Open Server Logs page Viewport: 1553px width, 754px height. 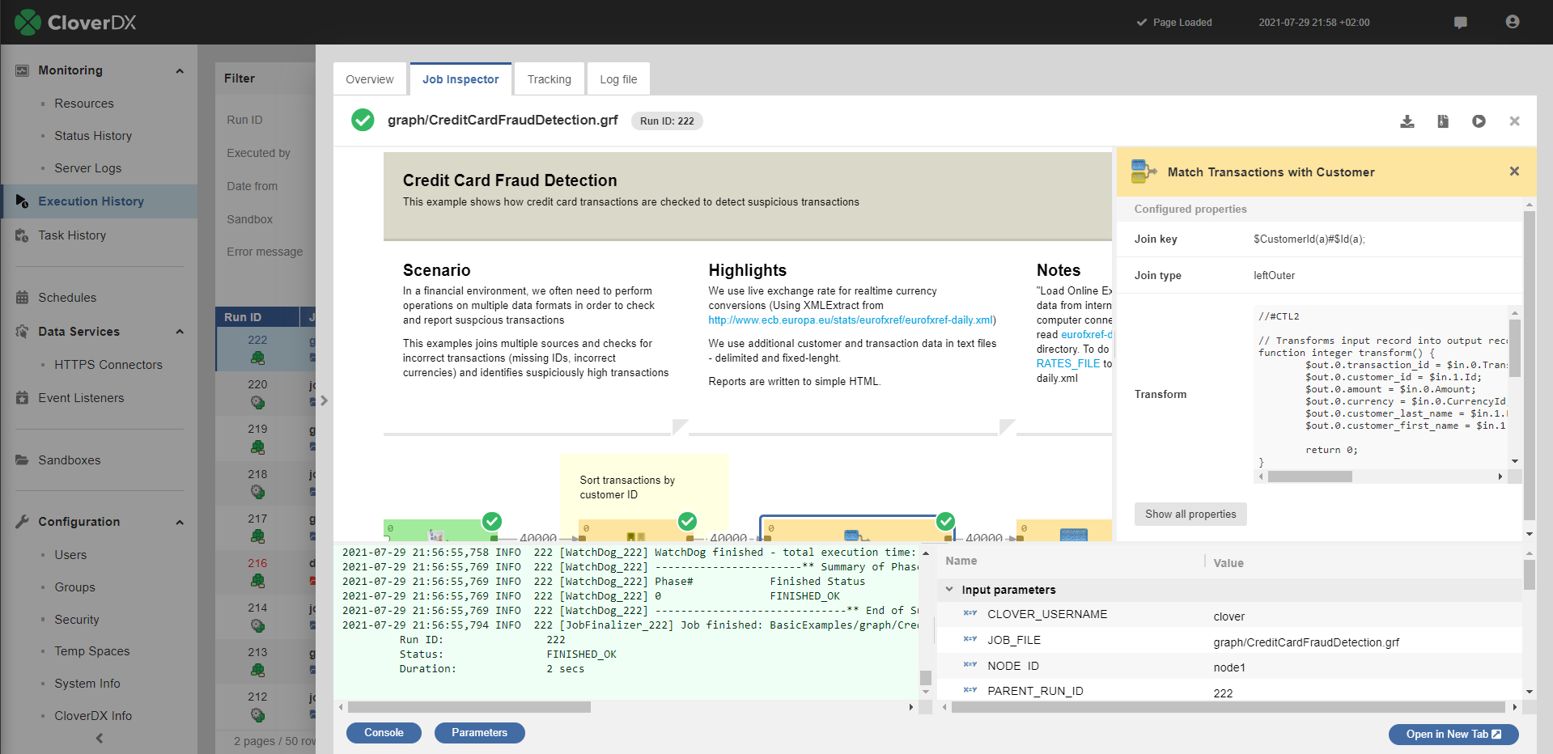tap(87, 168)
